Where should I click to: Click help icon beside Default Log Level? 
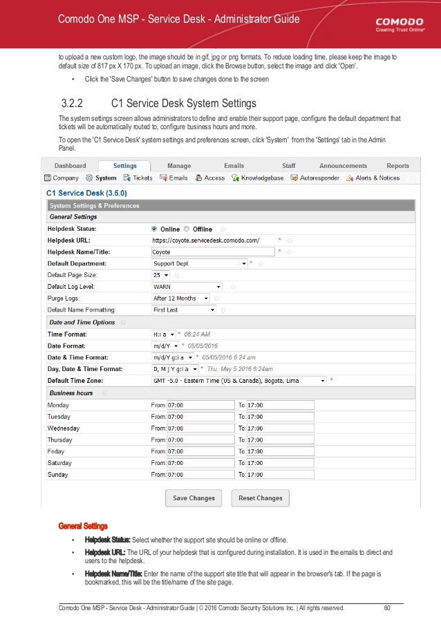(x=233, y=287)
